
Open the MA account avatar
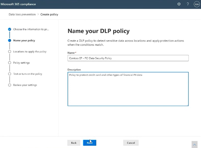(x=197, y=4)
